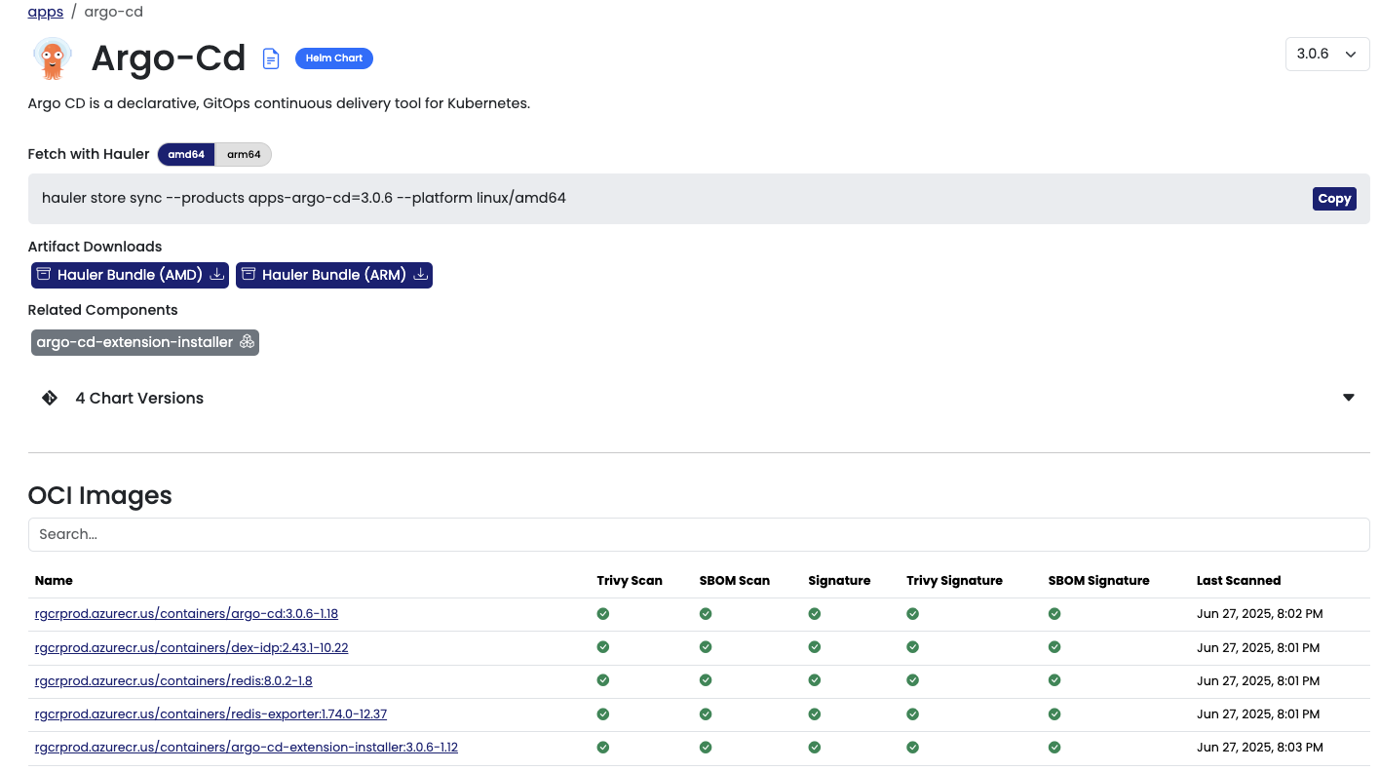Click Last Scanned 8:03 PM for extension-installer row
The image size is (1380, 771).
pyautogui.click(x=1260, y=748)
